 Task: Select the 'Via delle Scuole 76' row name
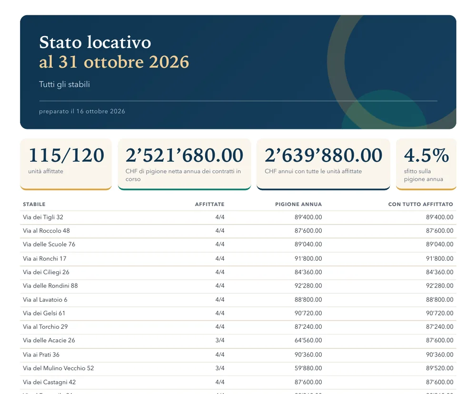(x=49, y=245)
